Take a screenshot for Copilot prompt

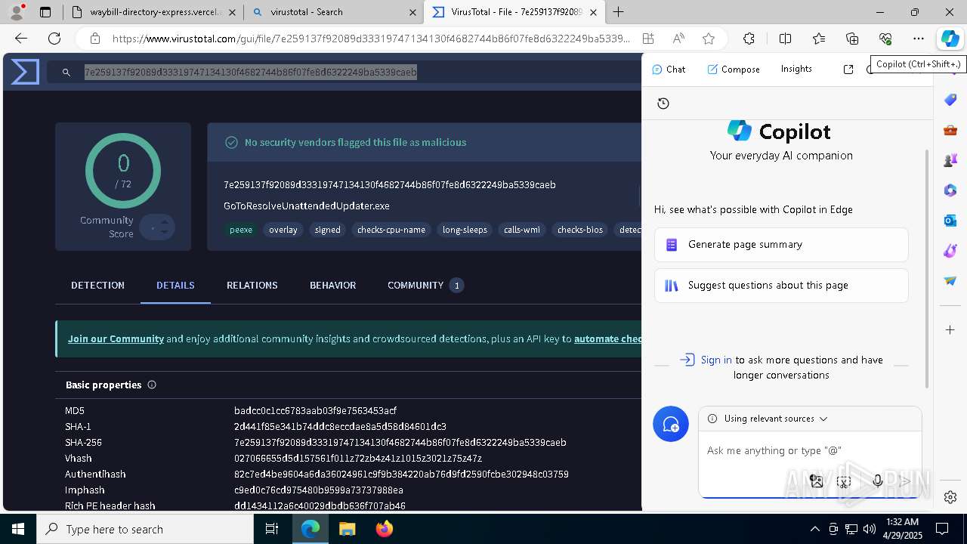[845, 481]
